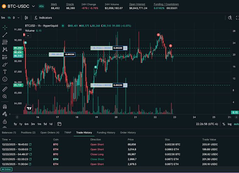Open the timezone 22:26:58 (UTC-6) menu
The image size is (239, 173).
click(207, 124)
